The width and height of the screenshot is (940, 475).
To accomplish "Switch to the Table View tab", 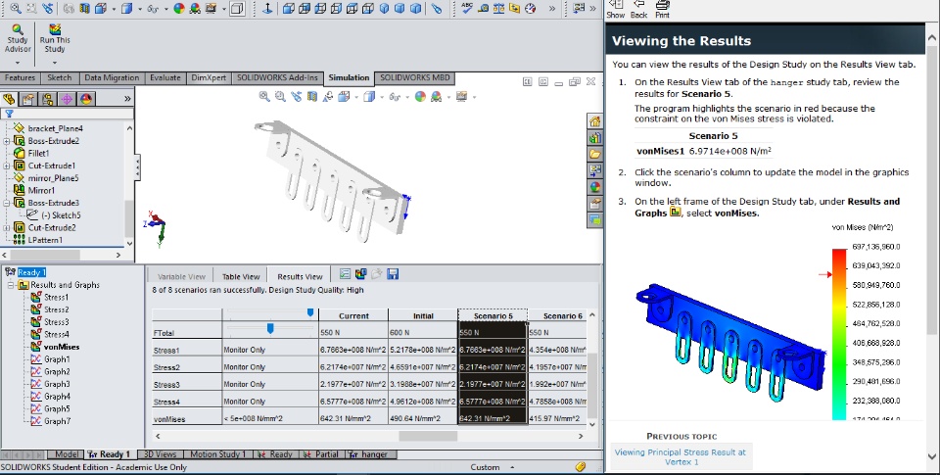I will [x=241, y=276].
